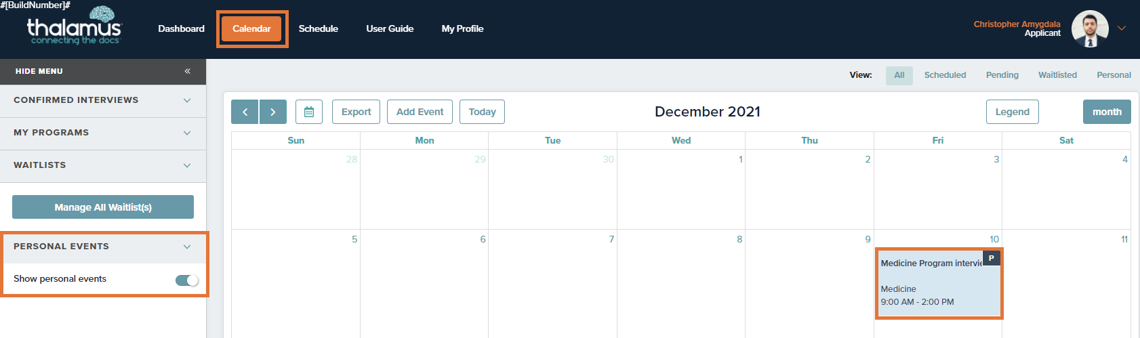This screenshot has width=1140, height=338.
Task: Expand the My Programs section
Action: 103,133
